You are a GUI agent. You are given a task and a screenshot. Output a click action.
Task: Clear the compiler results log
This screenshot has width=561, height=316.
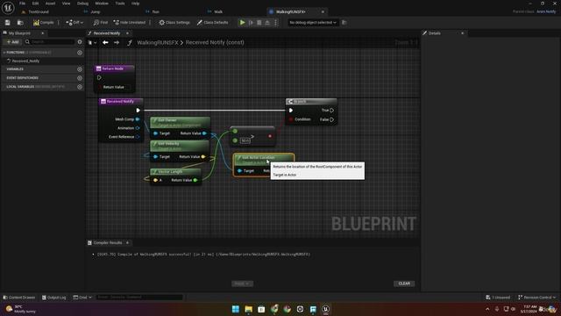point(404,284)
